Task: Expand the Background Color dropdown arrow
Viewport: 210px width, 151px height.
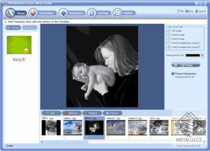Action: (x=202, y=55)
